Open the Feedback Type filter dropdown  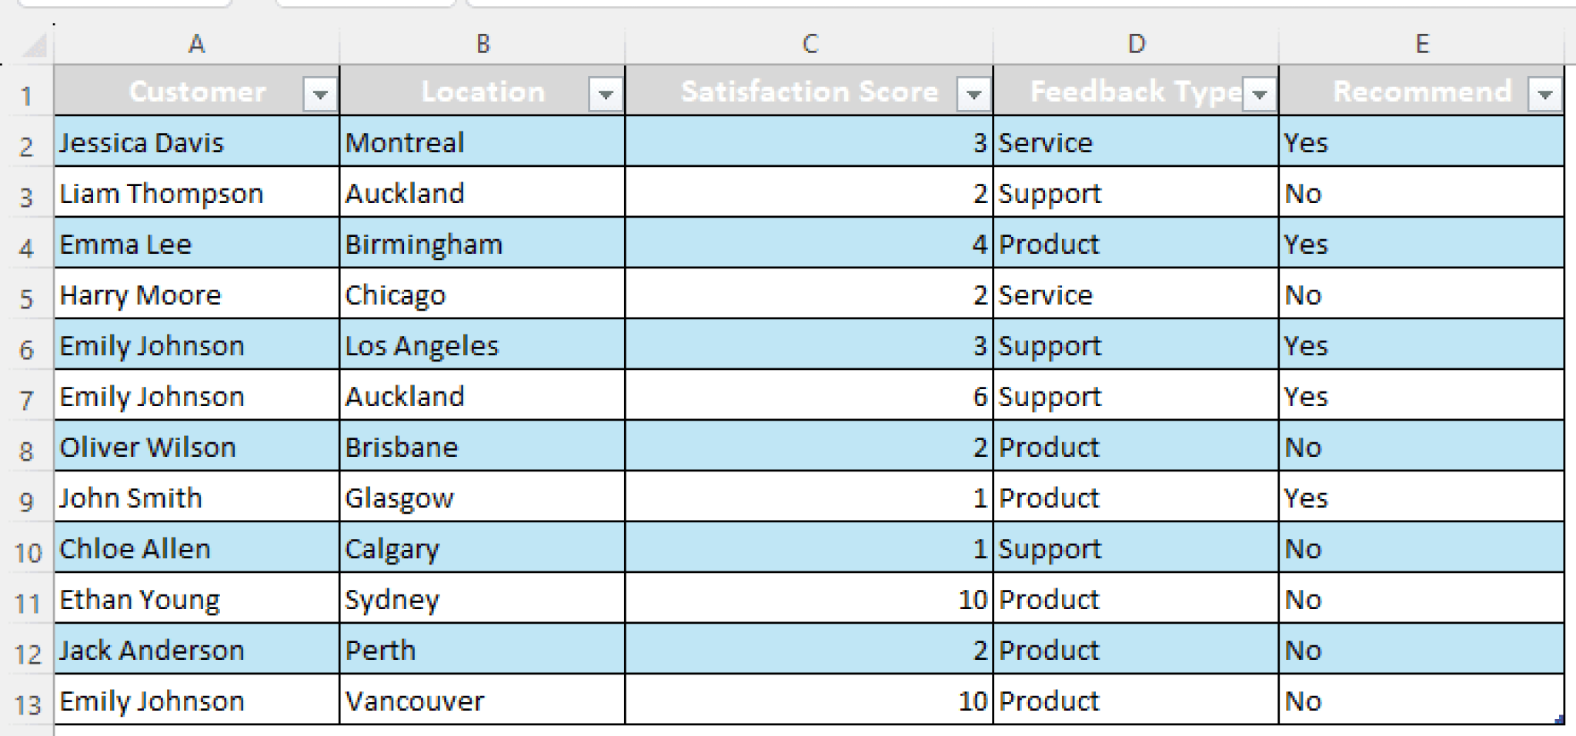(1260, 94)
